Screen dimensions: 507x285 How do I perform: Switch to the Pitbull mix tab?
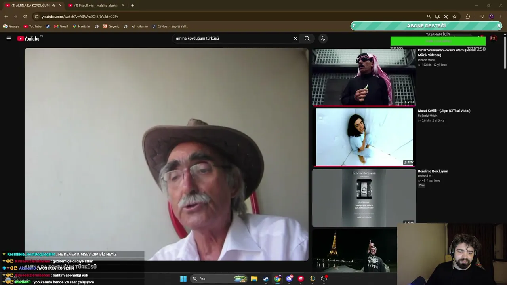coord(96,6)
